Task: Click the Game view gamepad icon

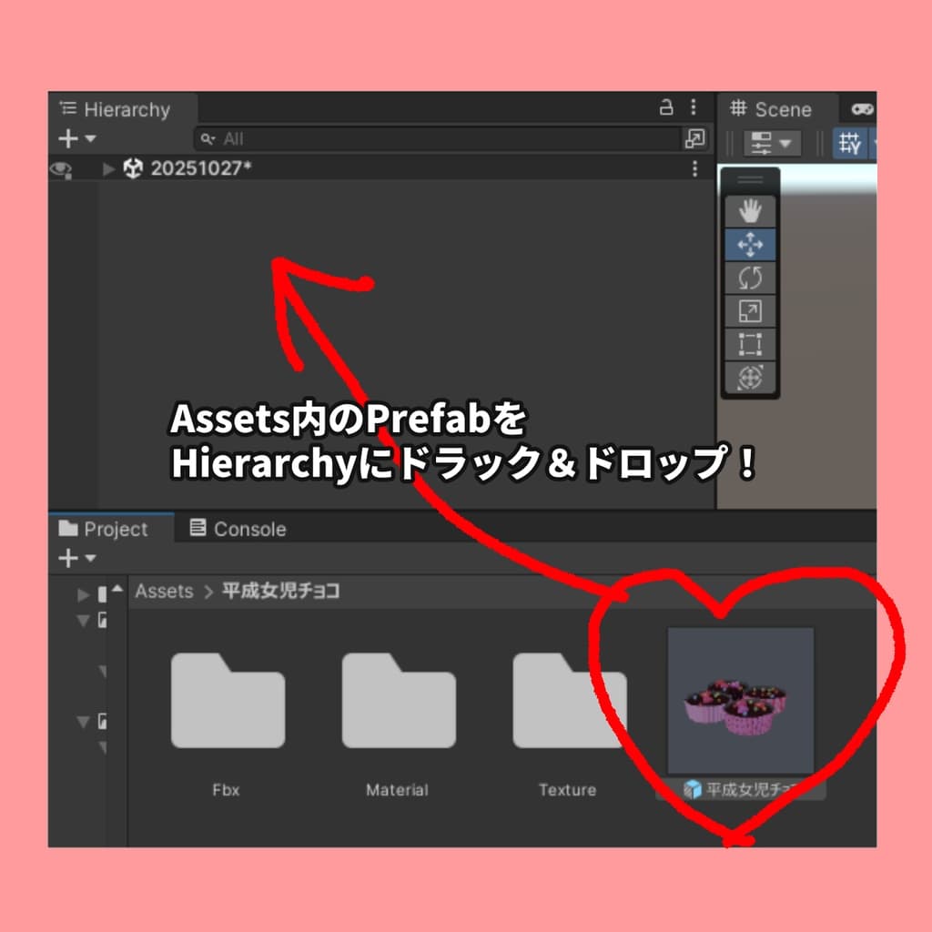Action: (x=865, y=109)
